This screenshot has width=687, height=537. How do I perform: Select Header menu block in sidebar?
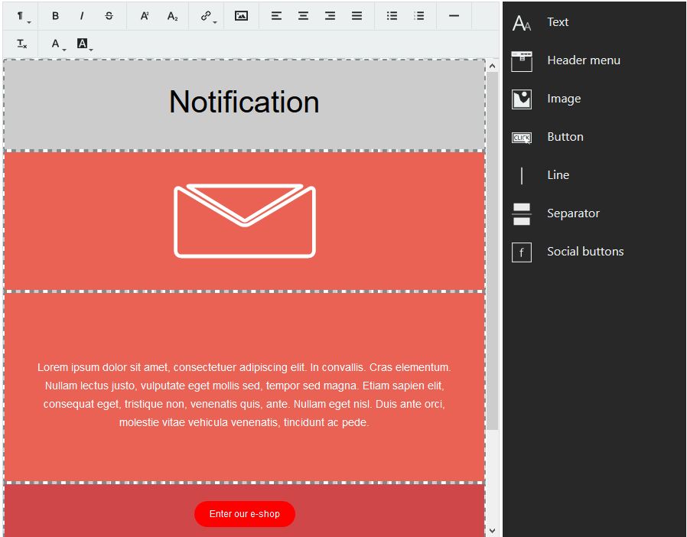(583, 60)
